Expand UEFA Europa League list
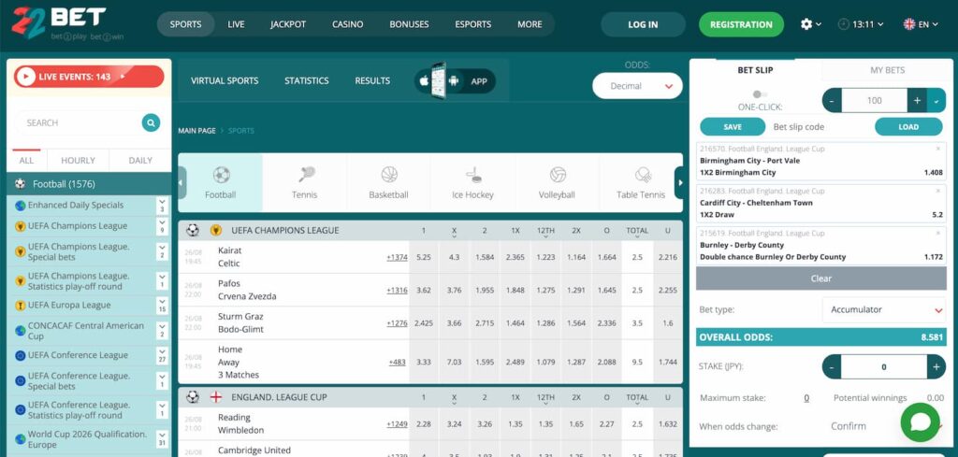The height and width of the screenshot is (457, 958). click(162, 305)
